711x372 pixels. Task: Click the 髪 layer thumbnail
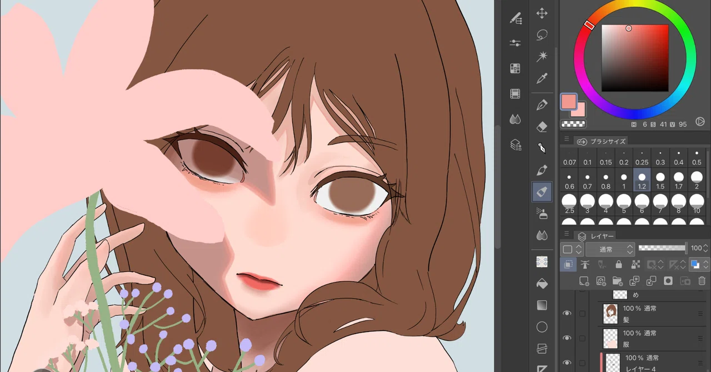(610, 314)
